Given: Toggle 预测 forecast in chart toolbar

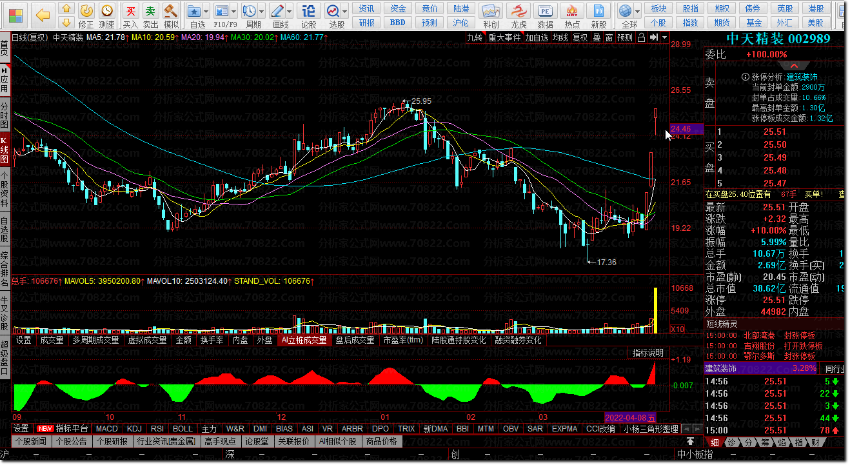Looking at the screenshot, I should (x=625, y=37).
